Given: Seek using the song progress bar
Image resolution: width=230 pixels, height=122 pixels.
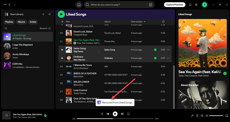Looking at the screenshot, I should click(x=115, y=119).
